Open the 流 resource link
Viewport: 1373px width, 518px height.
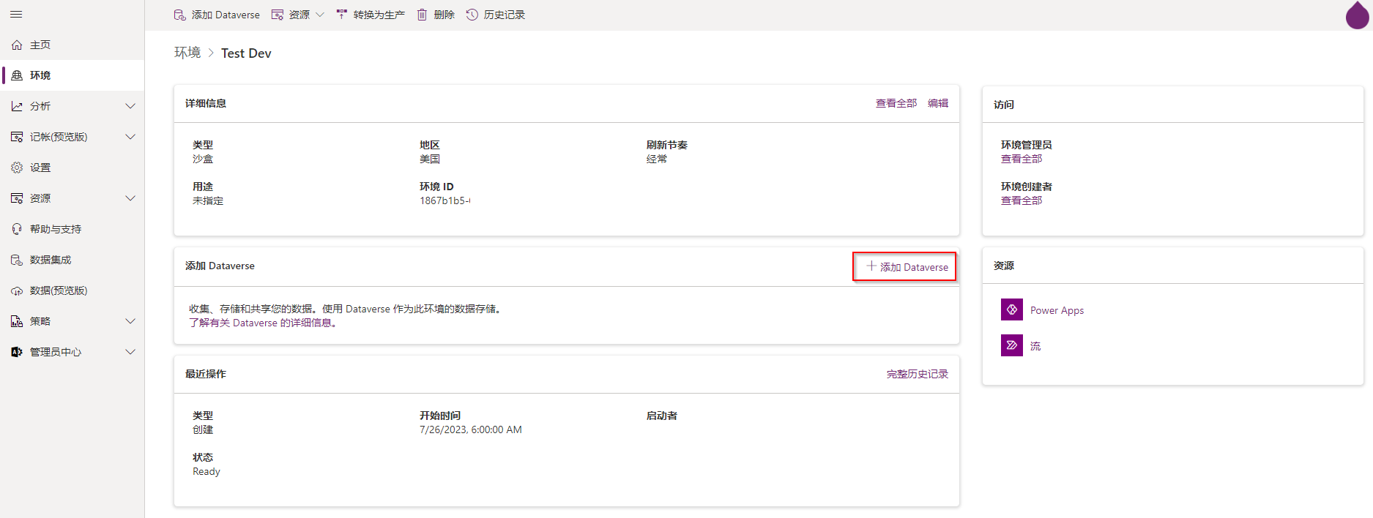pyautogui.click(x=1035, y=346)
